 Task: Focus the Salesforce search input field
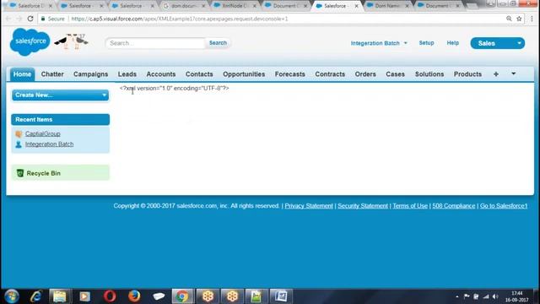tap(155, 43)
